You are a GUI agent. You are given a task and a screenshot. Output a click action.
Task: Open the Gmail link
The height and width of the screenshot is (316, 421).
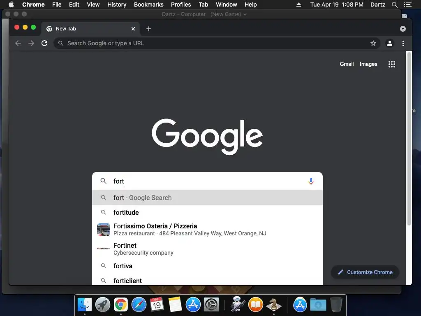(347, 64)
